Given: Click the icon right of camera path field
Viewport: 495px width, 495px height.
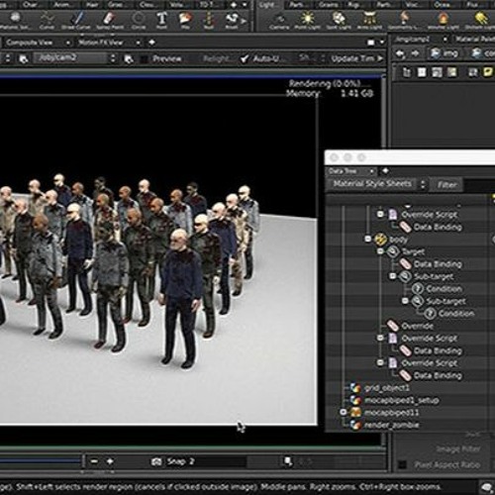Looking at the screenshot, I should (129, 58).
